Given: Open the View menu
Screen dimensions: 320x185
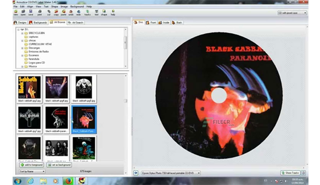Looking at the screenshot, I should [38, 6].
